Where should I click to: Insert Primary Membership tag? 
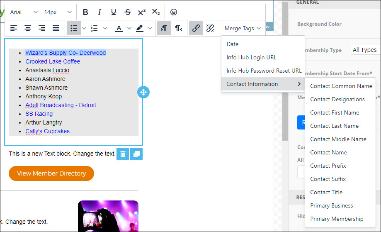pos(340,219)
